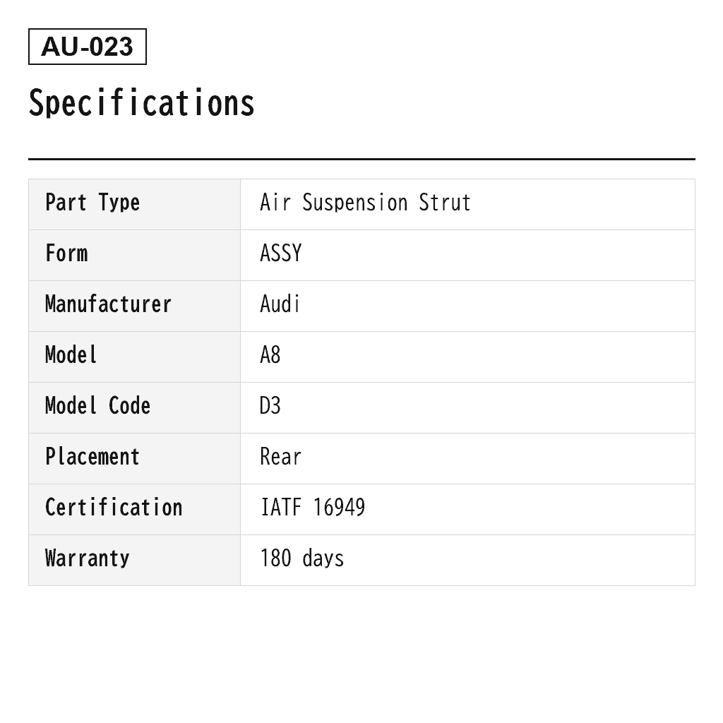Click the Part Type label cell
Screen dimensions: 723x723
tap(134, 204)
